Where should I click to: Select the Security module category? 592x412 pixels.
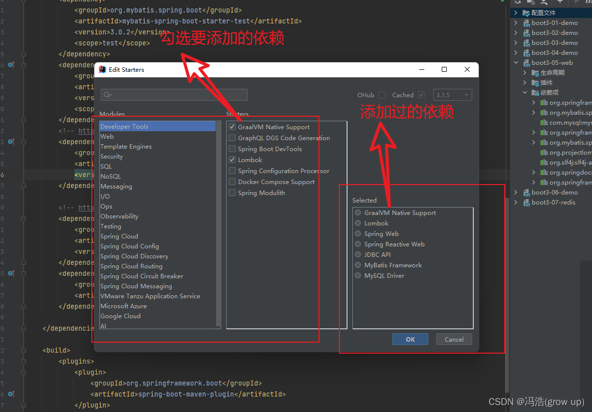coord(157,157)
